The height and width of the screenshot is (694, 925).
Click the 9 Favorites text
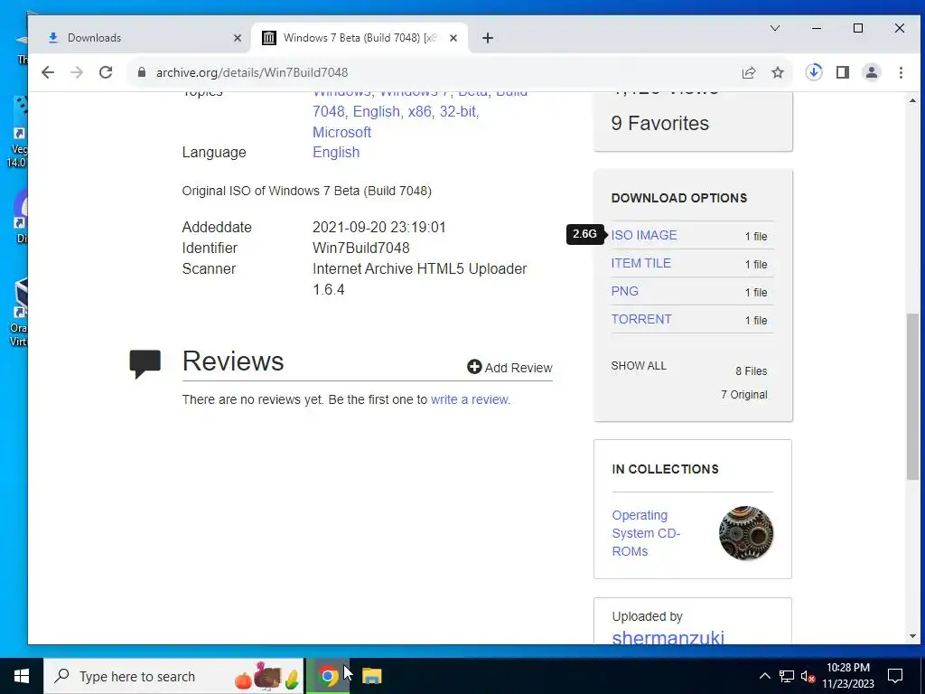[x=659, y=123]
